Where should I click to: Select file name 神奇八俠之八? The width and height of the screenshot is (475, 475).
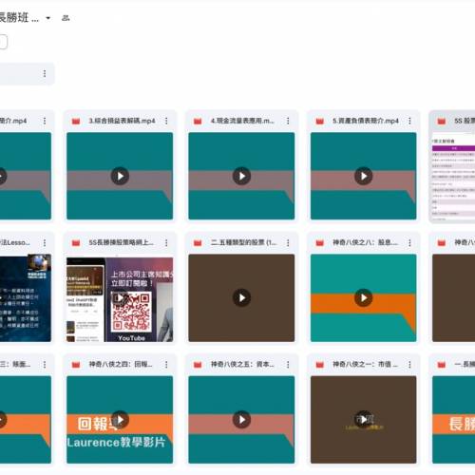click(366, 242)
